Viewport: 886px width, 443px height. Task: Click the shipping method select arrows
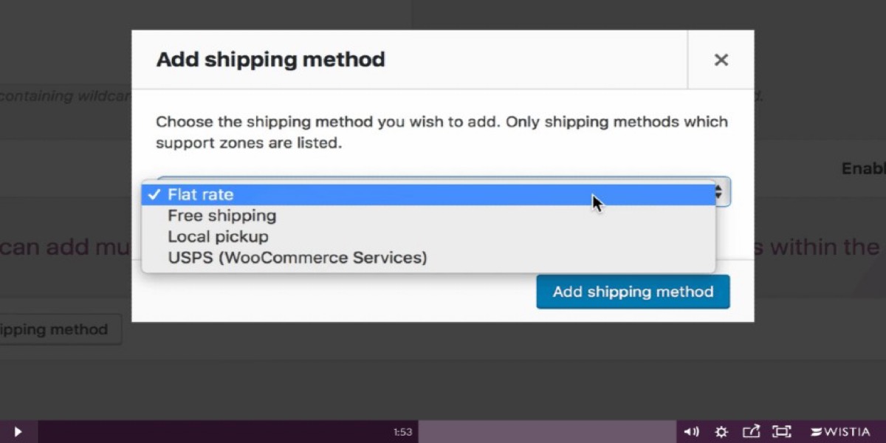(x=719, y=193)
